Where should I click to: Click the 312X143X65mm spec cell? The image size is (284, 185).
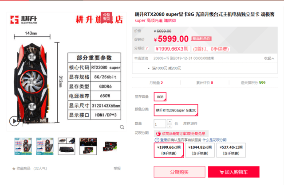pos(106,105)
